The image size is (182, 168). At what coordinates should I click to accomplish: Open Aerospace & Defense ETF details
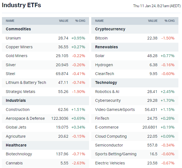(x=25, y=118)
